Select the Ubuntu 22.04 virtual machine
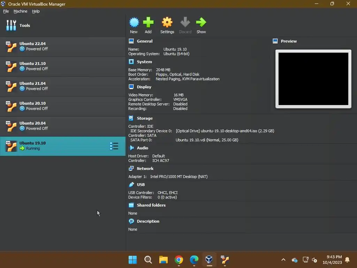This screenshot has height=268, width=357. pyautogui.click(x=63, y=47)
